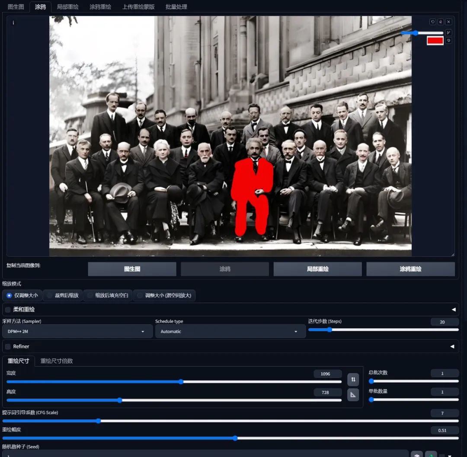This screenshot has height=457, width=467.
Task: Click the 高度 height slider handle
Action: [x=119, y=400]
